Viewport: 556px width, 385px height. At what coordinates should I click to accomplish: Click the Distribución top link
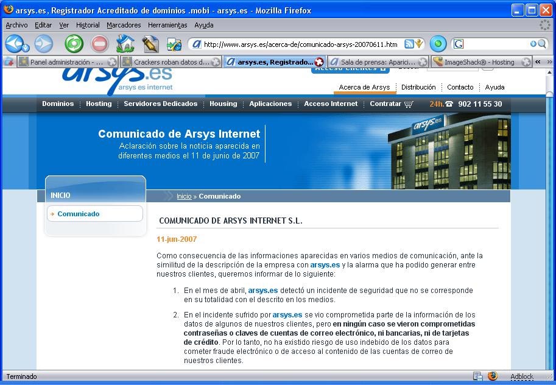pos(418,87)
